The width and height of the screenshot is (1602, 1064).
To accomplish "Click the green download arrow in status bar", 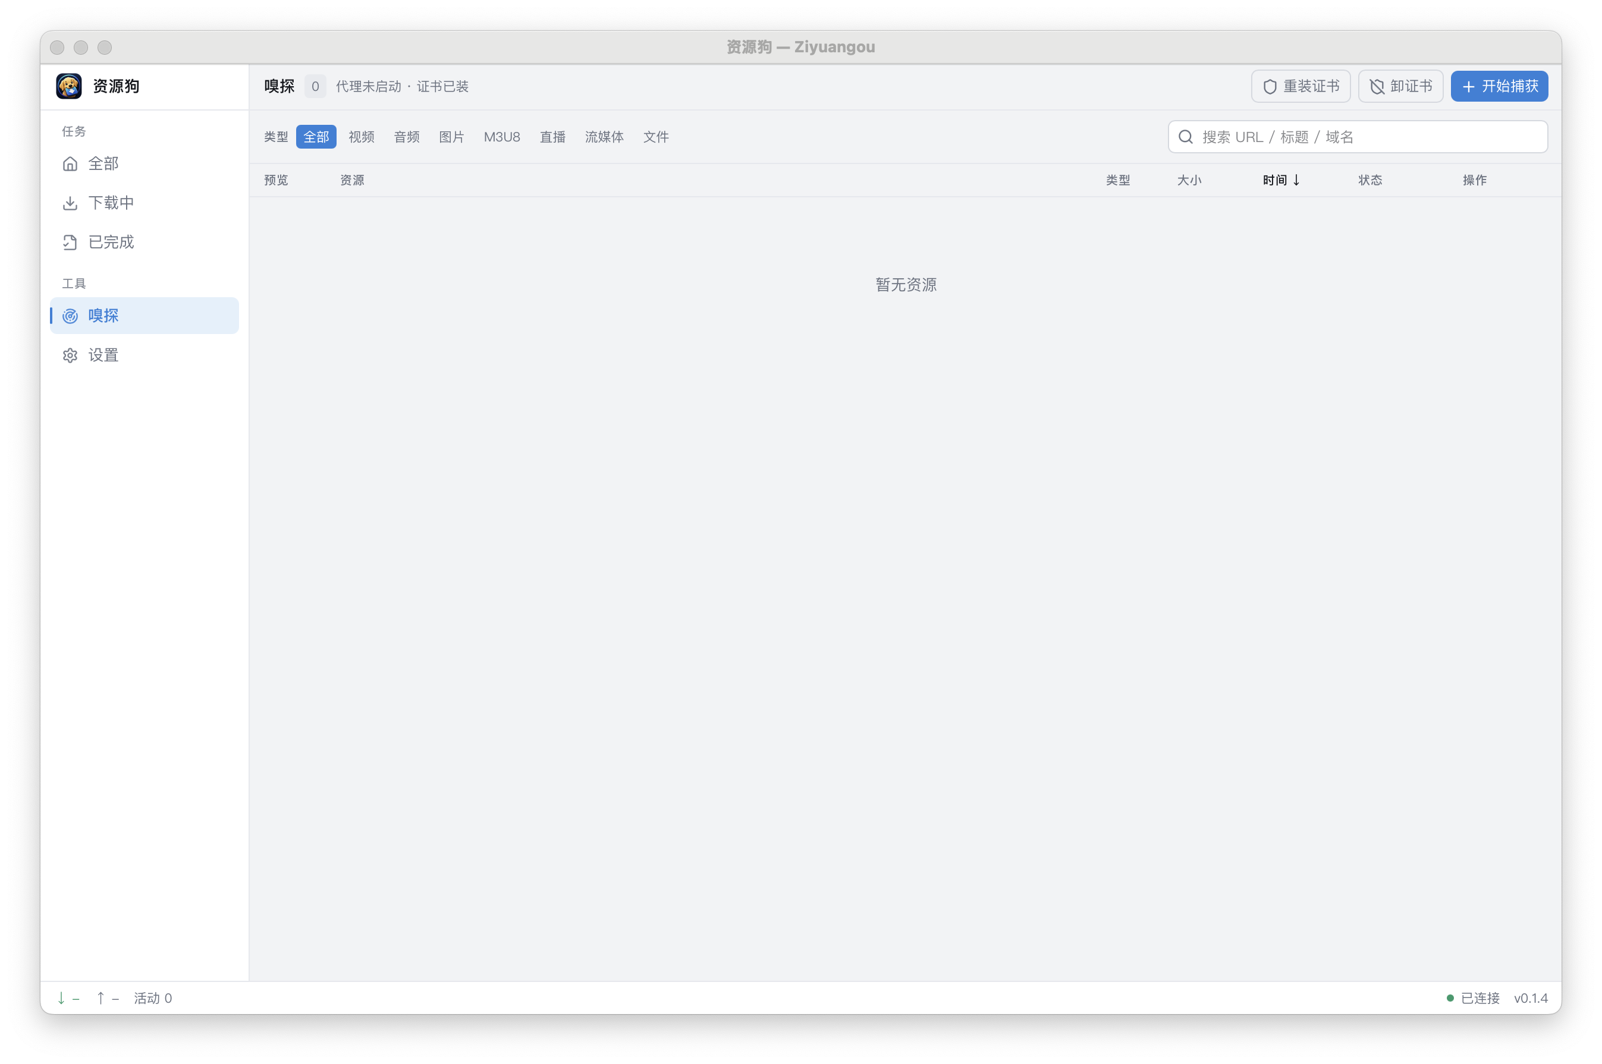I will point(61,997).
